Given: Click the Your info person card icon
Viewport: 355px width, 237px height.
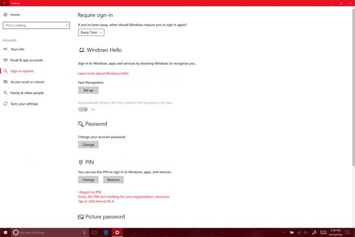Looking at the screenshot, I should tap(5, 49).
